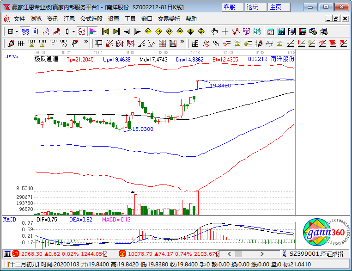Expand the Gann toolbar overflow chevron
Viewport: 352px width, 271px height.
tap(182, 41)
